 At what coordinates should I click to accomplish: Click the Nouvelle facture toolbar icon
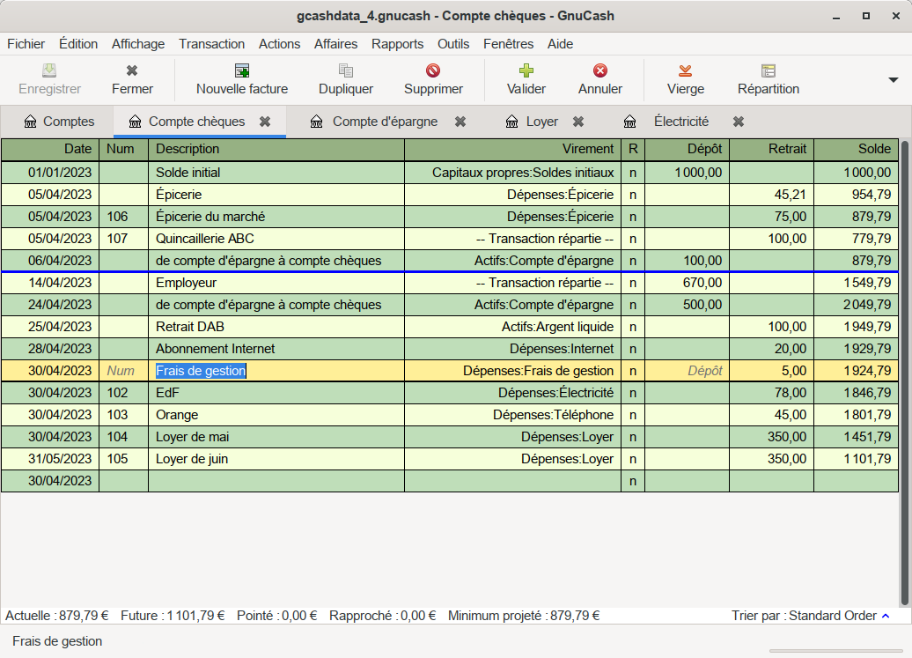point(241,71)
